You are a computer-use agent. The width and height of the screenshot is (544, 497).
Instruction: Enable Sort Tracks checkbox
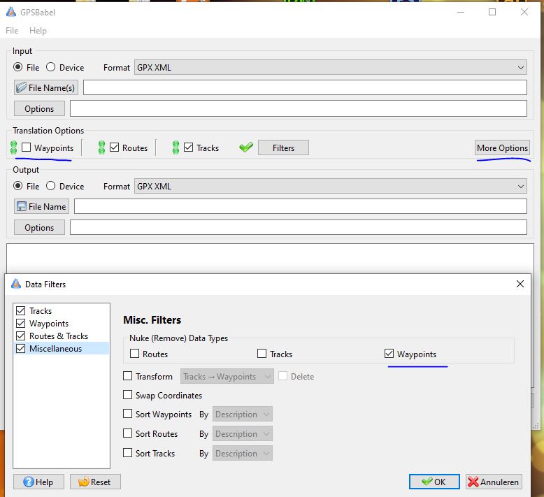tap(128, 452)
